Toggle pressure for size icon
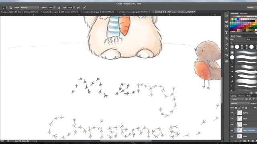The width and height of the screenshot is (257, 144). 84,8
